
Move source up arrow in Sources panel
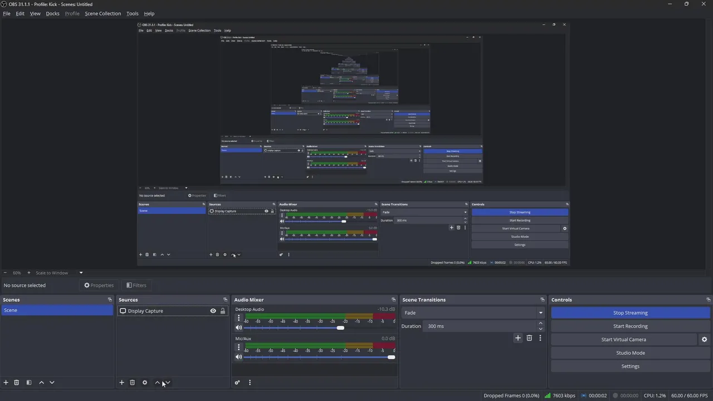pos(157,383)
